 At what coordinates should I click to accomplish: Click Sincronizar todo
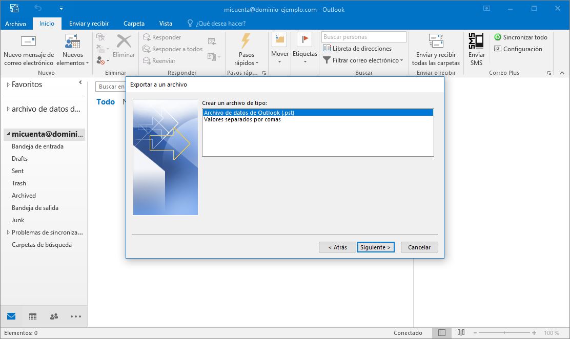[x=521, y=37]
